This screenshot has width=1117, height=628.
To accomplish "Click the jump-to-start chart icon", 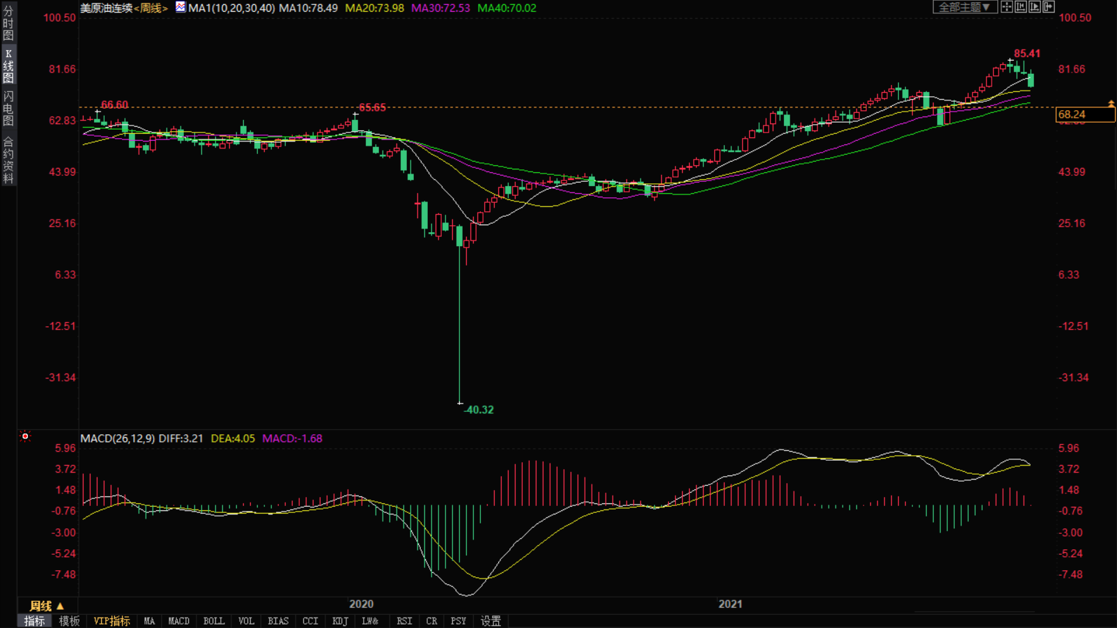I will click(1021, 7).
